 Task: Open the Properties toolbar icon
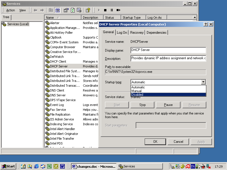click(x=66, y=10)
